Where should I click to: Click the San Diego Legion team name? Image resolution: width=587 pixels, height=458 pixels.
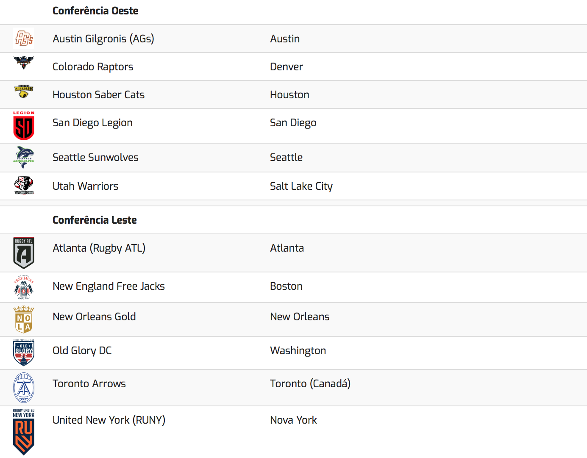click(x=92, y=123)
